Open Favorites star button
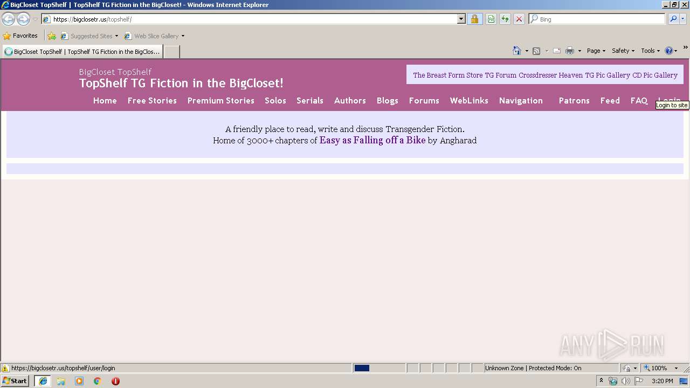690x388 pixels. (x=20, y=36)
